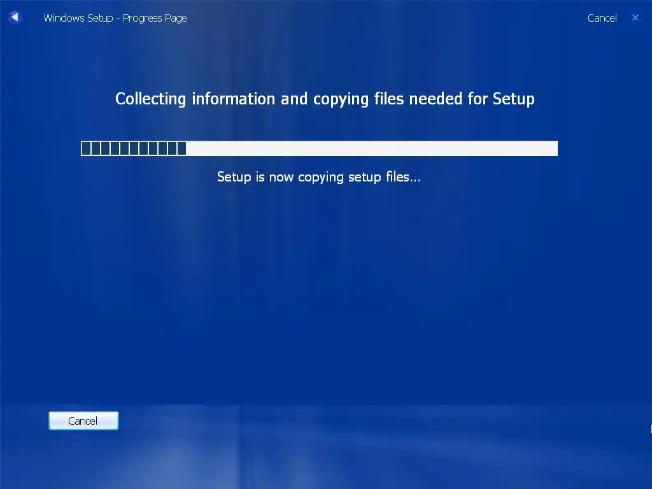Click the 'Setup is now copying setup files...' status text
The image size is (652, 489).
[318, 177]
